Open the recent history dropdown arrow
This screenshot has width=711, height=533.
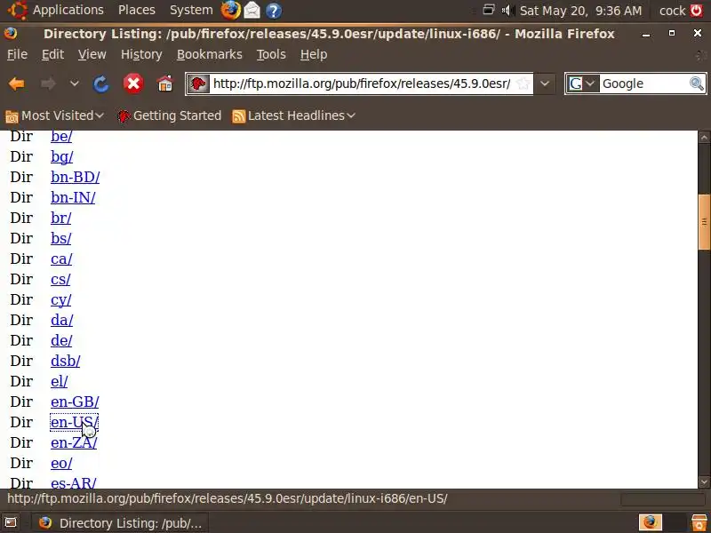[75, 84]
